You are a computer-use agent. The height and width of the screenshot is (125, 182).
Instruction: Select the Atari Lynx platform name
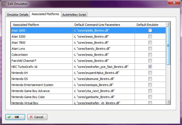coord(18,49)
